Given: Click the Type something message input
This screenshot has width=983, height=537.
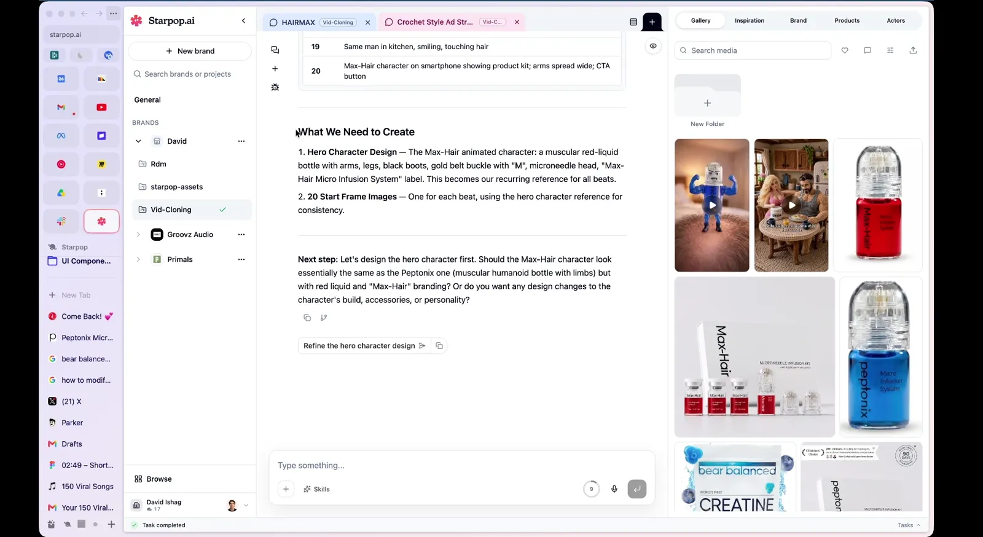Looking at the screenshot, I should [461, 466].
